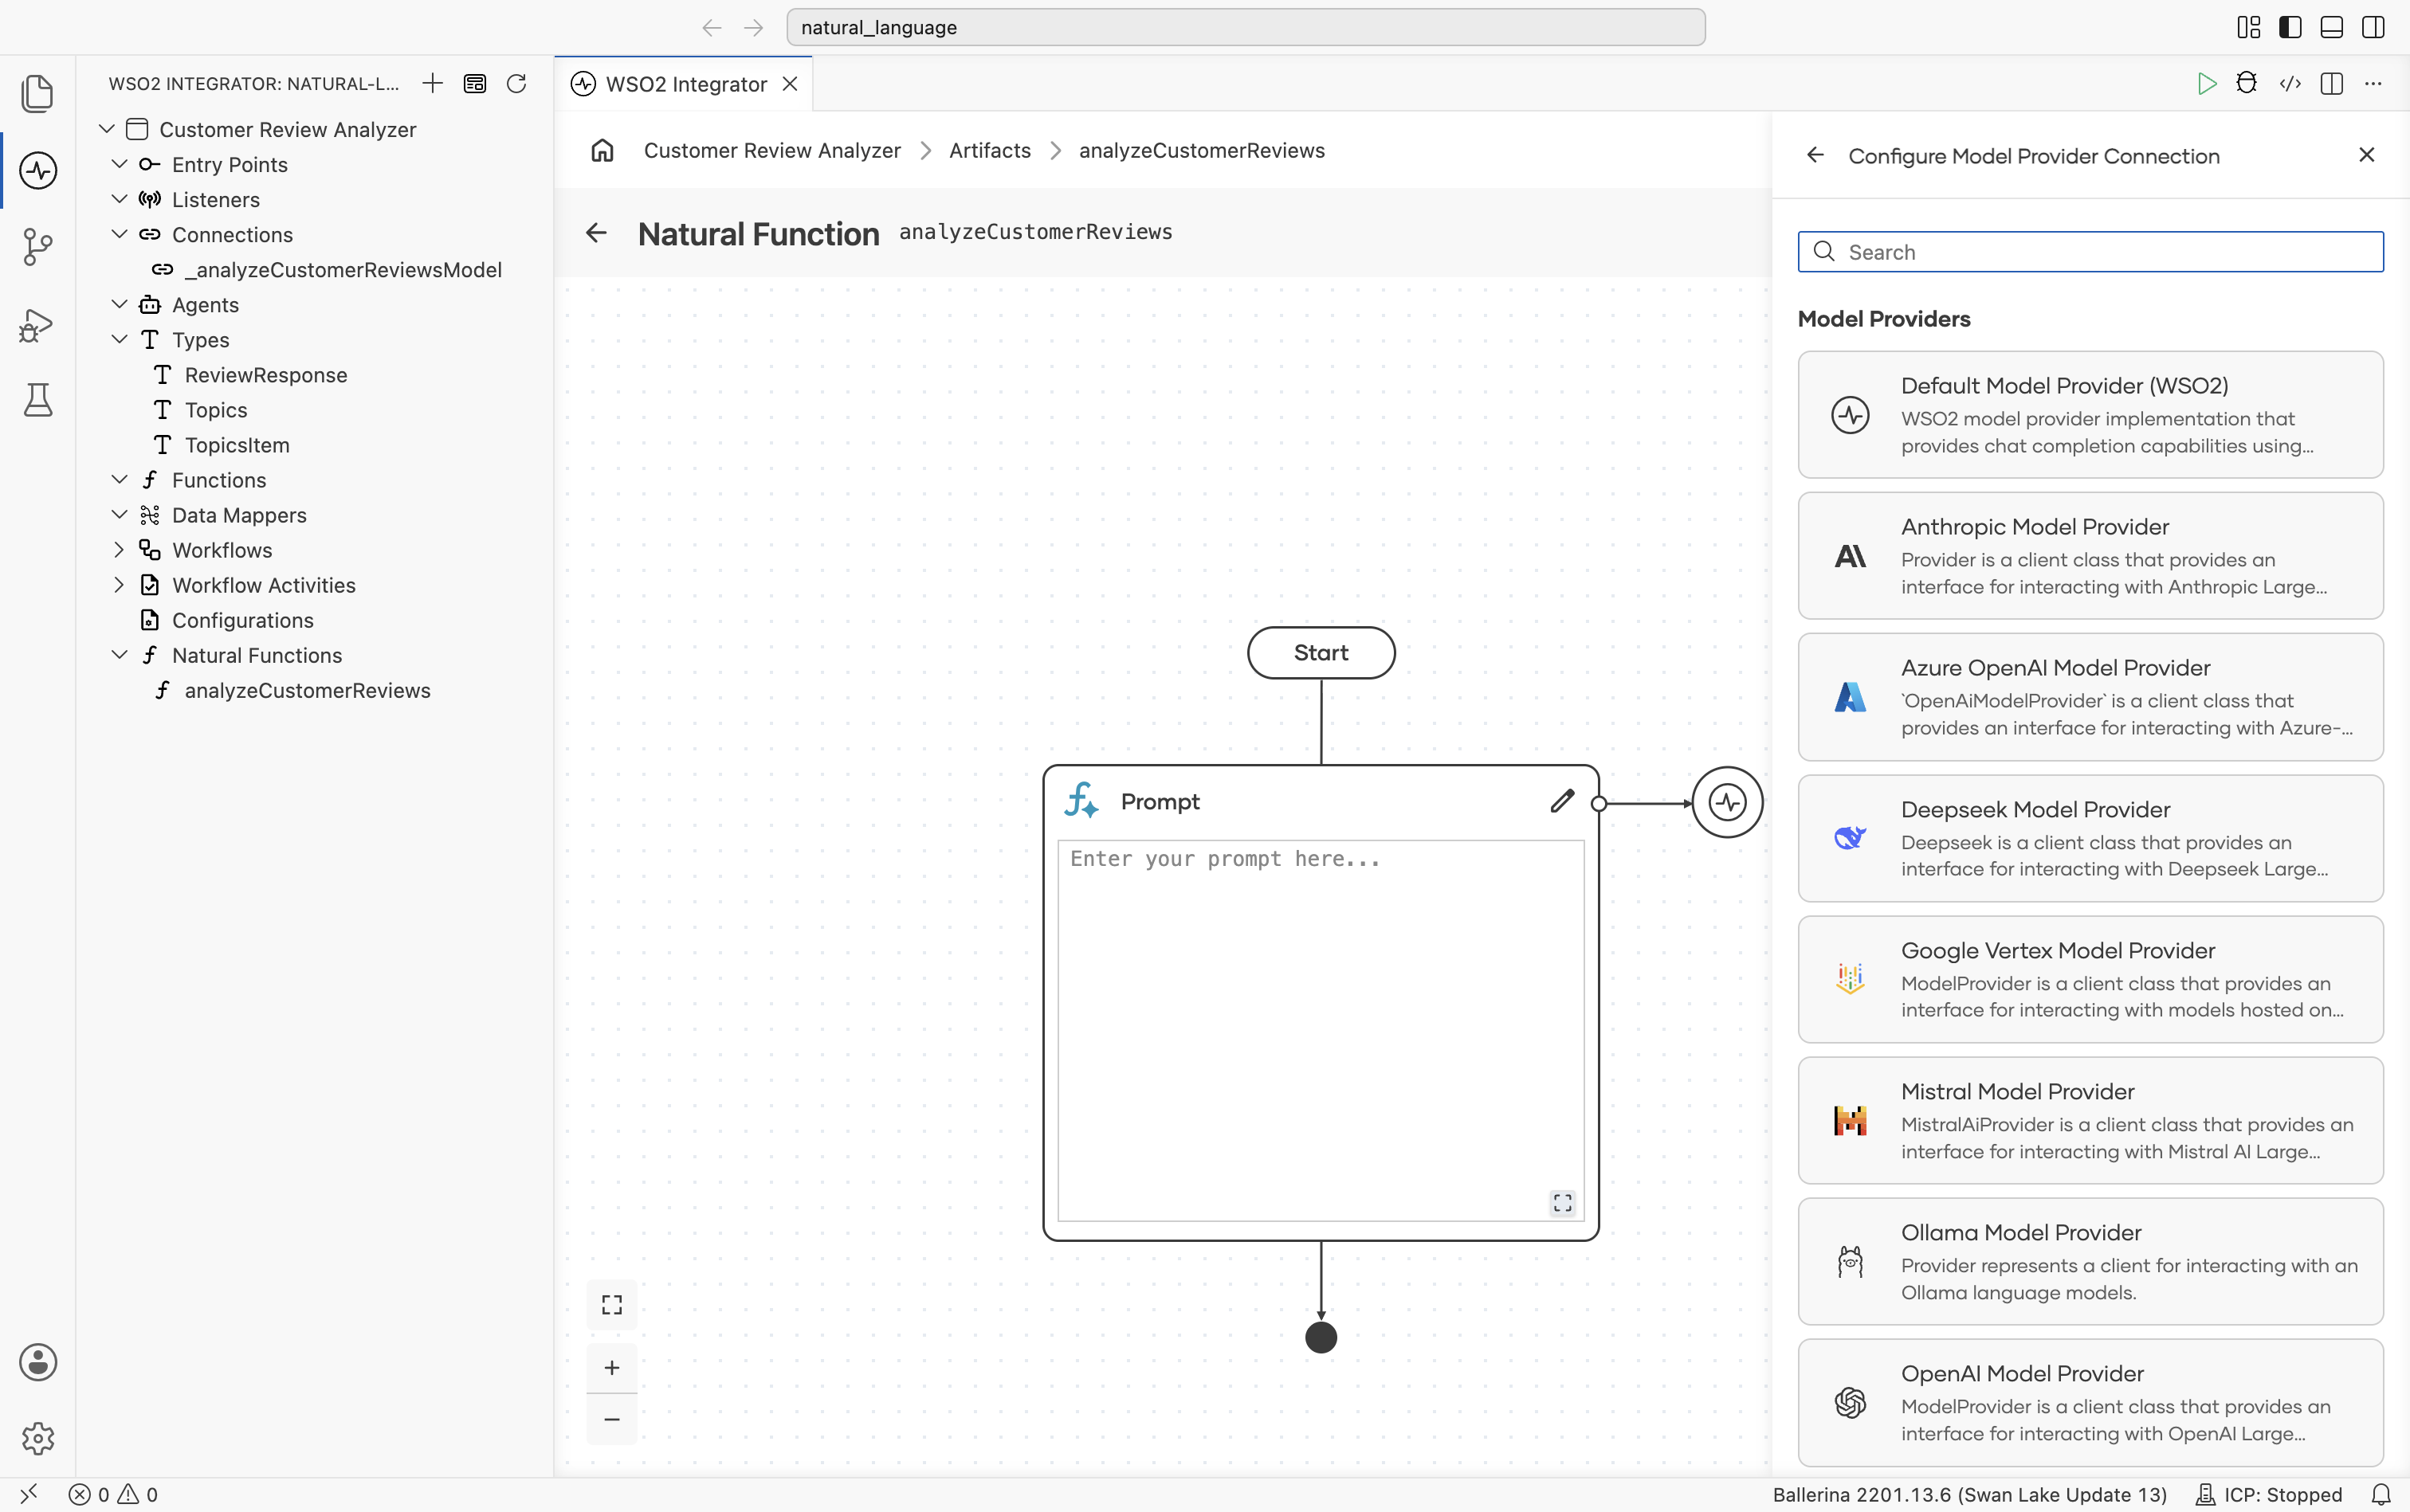This screenshot has height=1512, width=2410.
Task: Expand the prompt text area to fullscreen
Action: pos(1563,1203)
